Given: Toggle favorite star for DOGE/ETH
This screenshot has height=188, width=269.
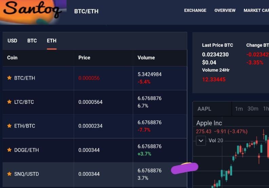Looking at the screenshot, I should pyautogui.click(x=9, y=150).
